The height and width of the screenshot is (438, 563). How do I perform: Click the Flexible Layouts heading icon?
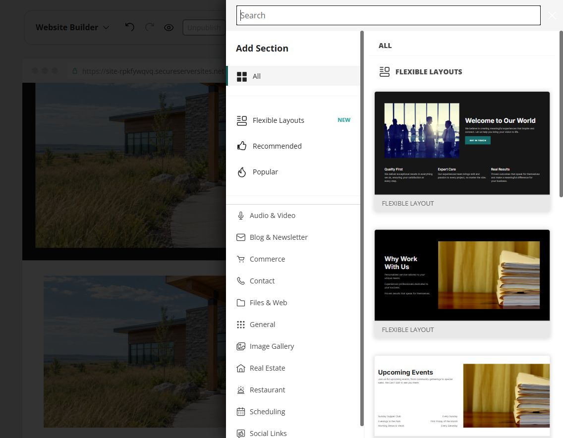point(385,72)
